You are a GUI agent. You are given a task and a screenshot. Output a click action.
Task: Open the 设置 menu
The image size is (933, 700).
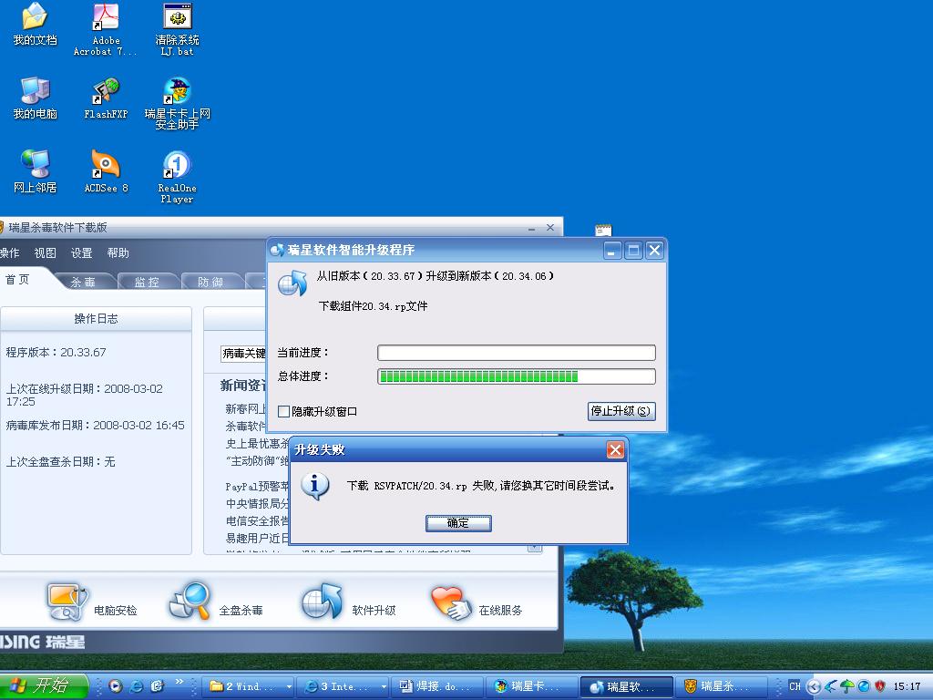[x=82, y=253]
